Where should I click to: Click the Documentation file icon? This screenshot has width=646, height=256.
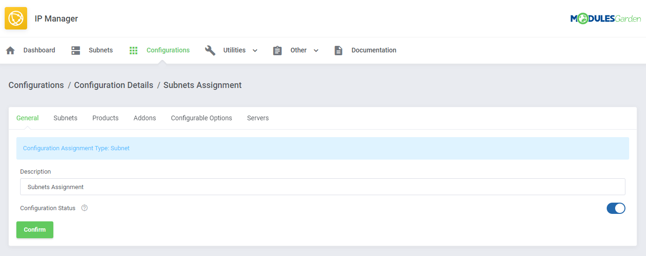(x=338, y=51)
